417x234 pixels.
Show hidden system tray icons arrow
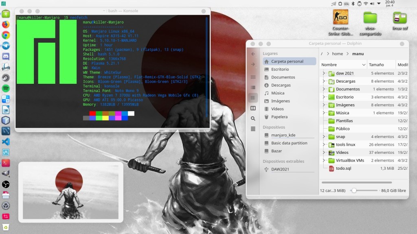[378, 4]
